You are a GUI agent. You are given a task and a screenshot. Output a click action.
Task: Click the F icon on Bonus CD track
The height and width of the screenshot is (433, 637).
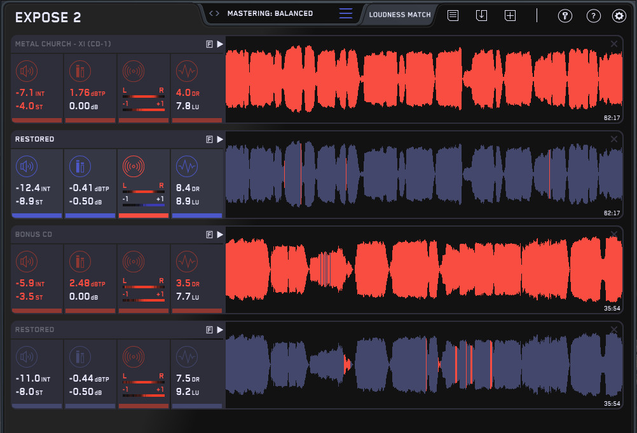[209, 234]
